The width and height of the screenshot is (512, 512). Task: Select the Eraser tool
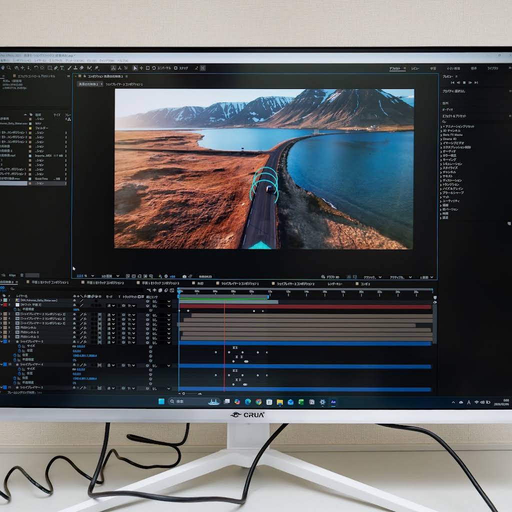[x=81, y=68]
